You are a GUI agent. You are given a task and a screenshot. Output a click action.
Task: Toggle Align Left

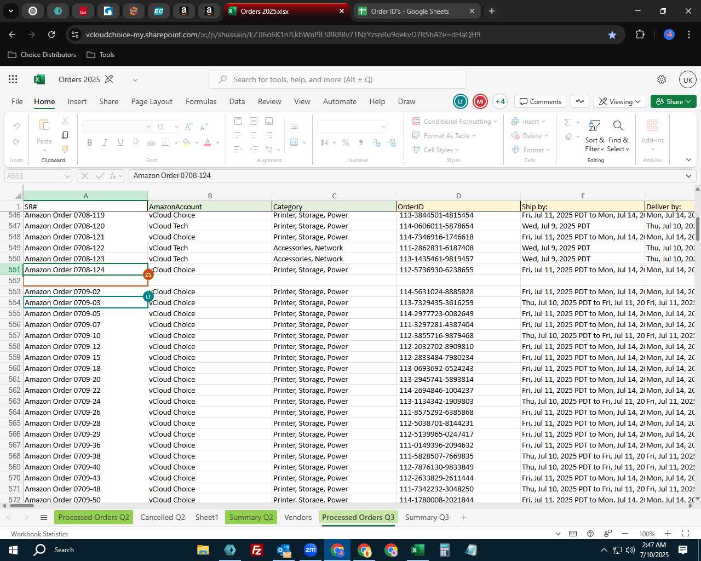coord(238,135)
